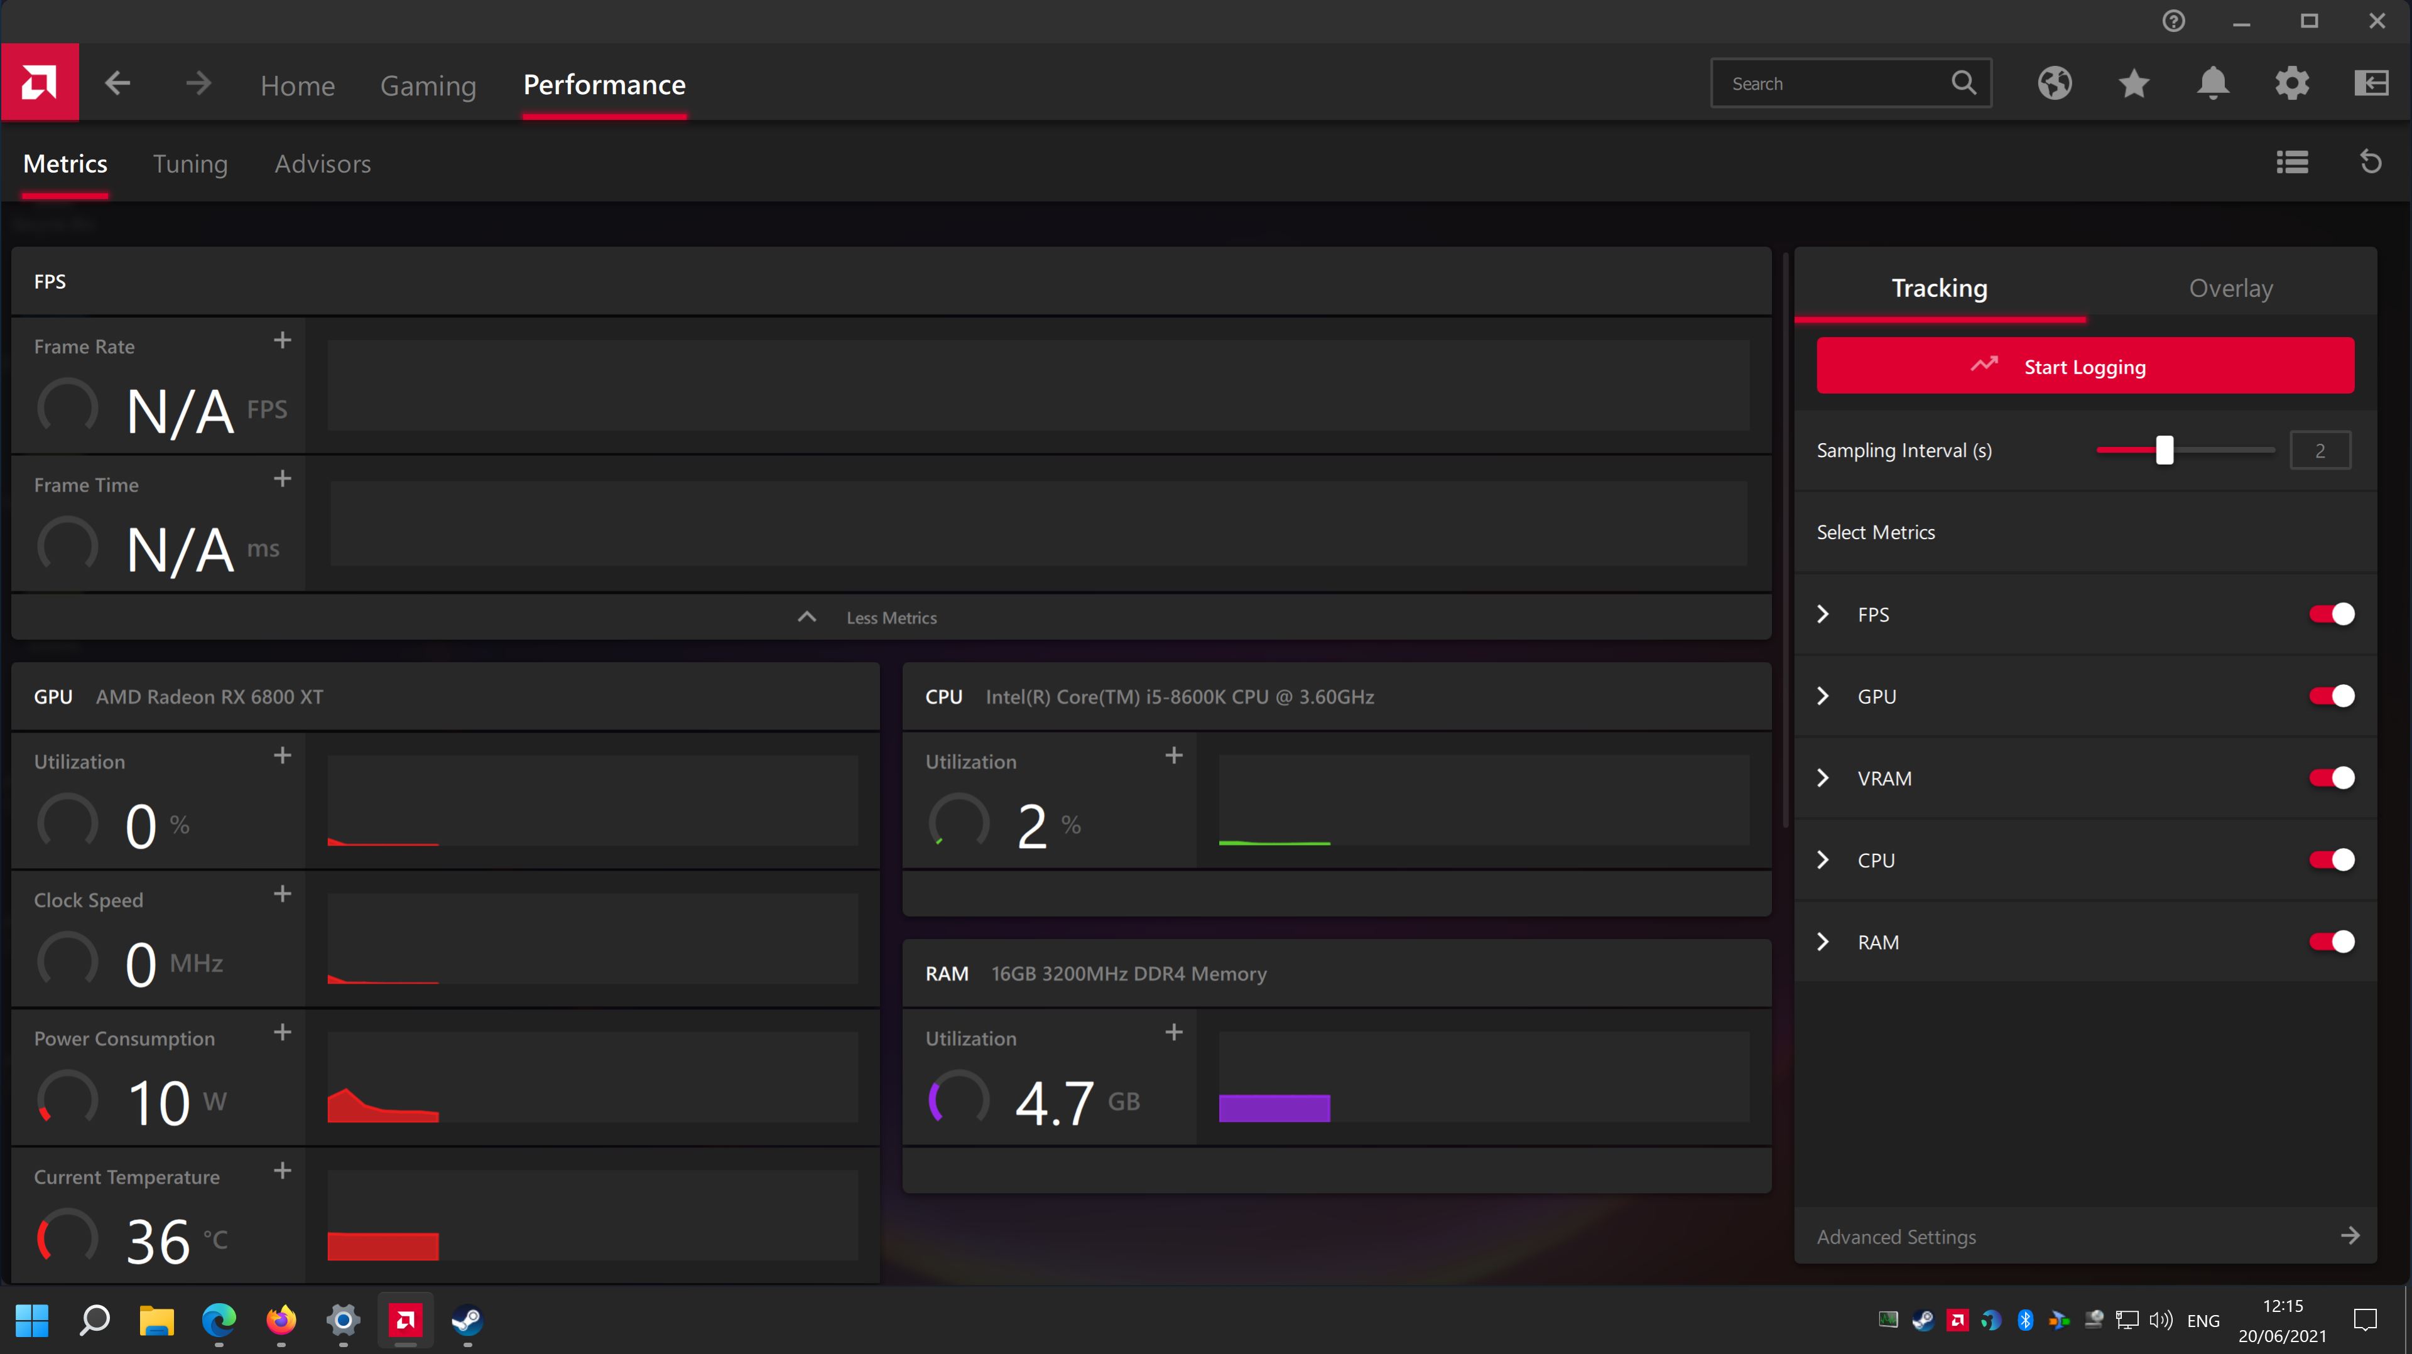Toggle RAM metric tracking off
Viewport: 2412px width, 1354px height.
[2330, 942]
